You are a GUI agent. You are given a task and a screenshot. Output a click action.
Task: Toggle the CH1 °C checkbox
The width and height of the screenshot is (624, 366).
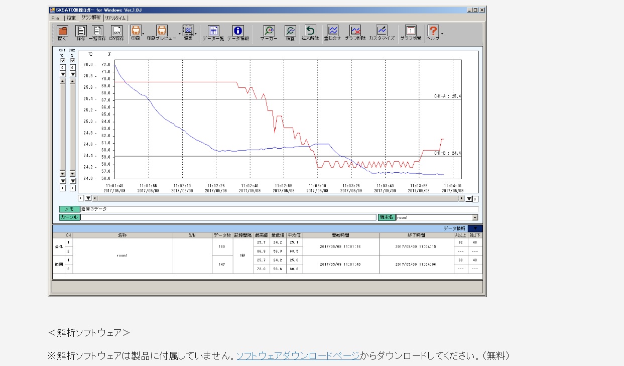click(x=63, y=60)
